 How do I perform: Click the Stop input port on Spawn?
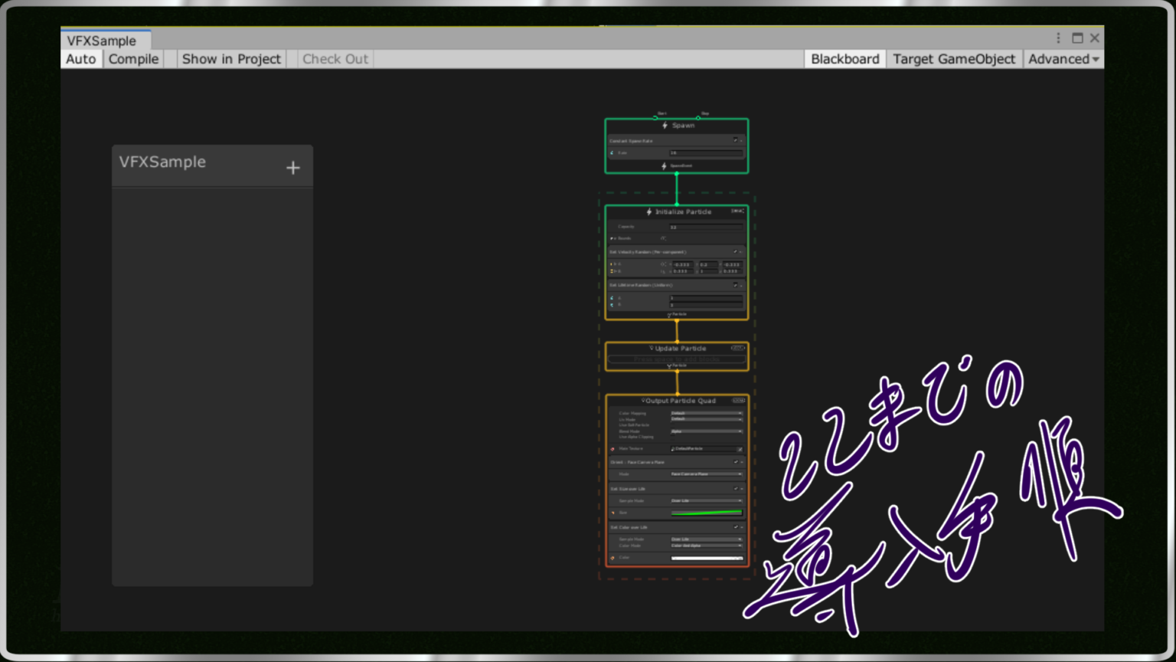698,118
